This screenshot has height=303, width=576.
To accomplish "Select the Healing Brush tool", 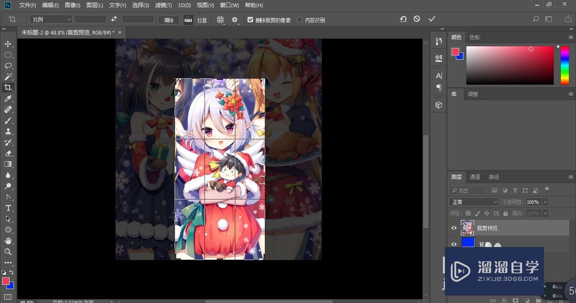I will point(8,109).
